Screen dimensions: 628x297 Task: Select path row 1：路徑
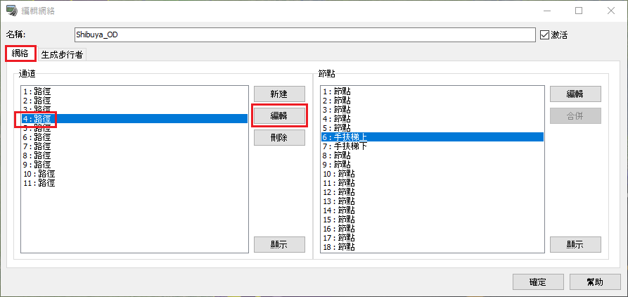pyautogui.click(x=134, y=91)
